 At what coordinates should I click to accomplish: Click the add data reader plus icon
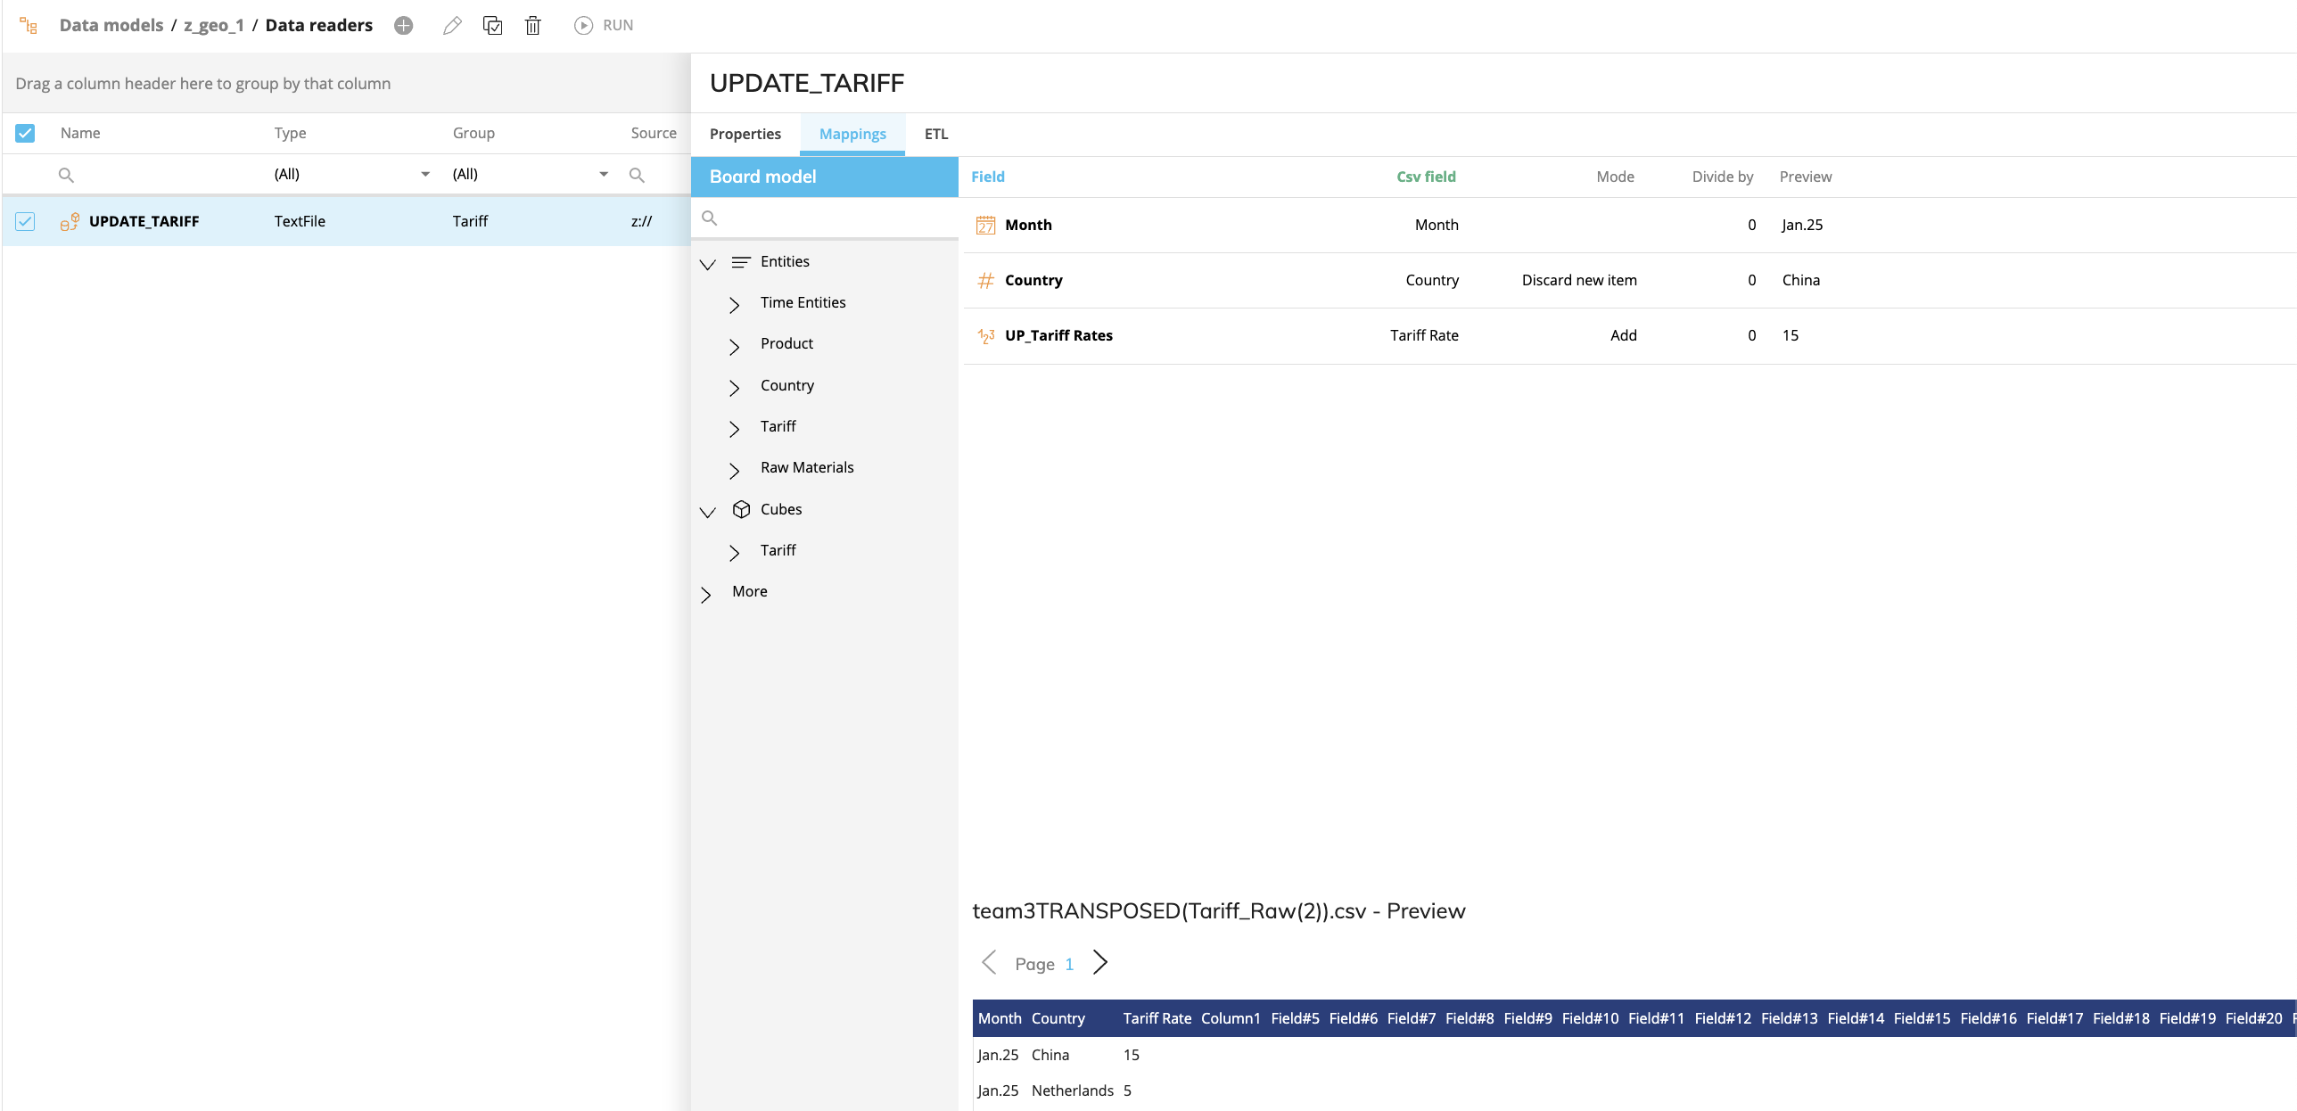click(404, 25)
